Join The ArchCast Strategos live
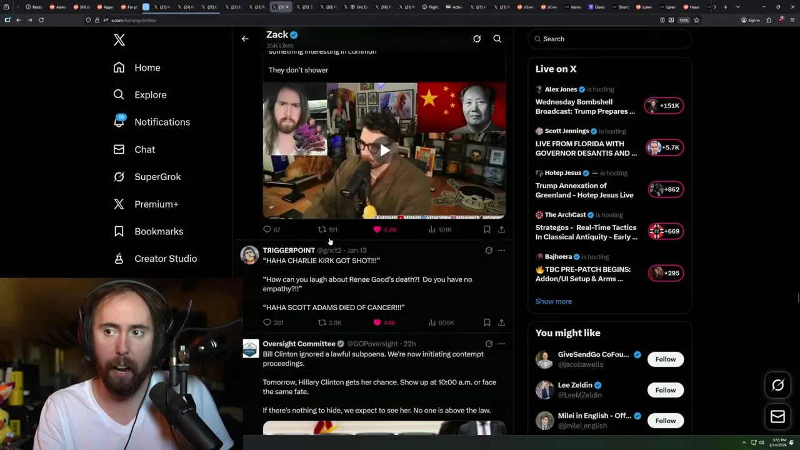Viewport: 800px width, 450px height. (586, 232)
